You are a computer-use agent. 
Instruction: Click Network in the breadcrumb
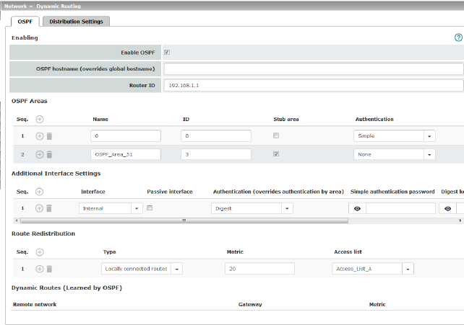16,6
